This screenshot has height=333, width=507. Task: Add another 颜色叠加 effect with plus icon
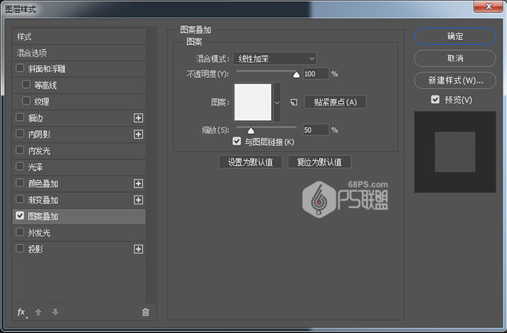pos(138,184)
